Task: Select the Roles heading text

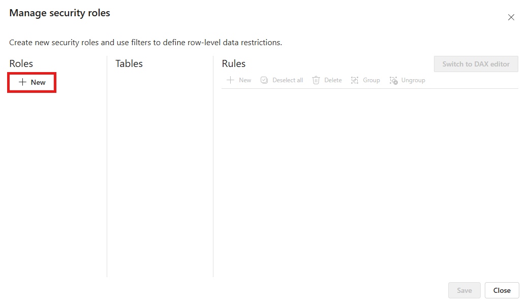Action: (21, 63)
